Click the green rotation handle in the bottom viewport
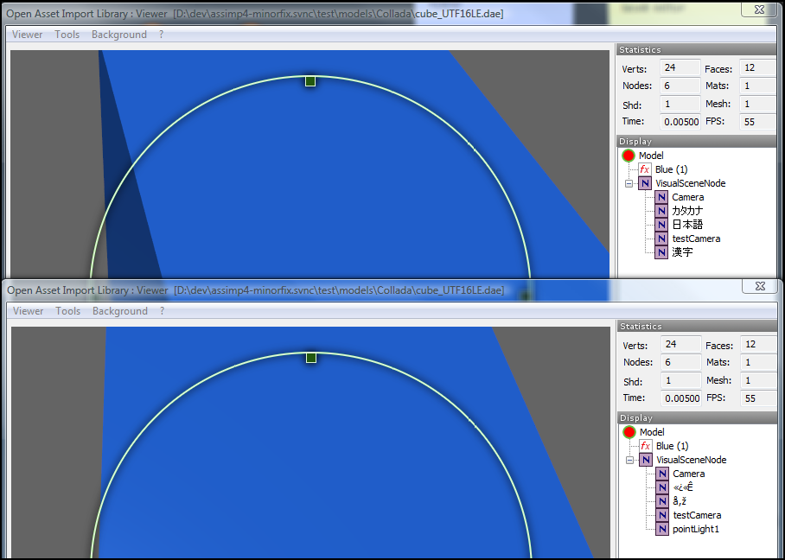 (311, 358)
